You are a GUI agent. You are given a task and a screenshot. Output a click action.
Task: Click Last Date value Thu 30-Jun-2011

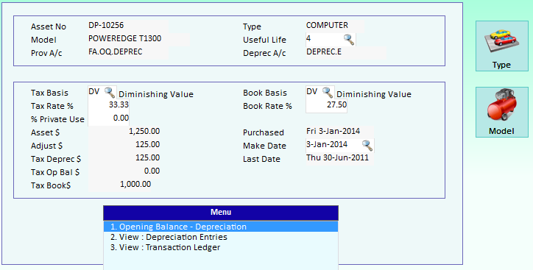click(x=337, y=158)
